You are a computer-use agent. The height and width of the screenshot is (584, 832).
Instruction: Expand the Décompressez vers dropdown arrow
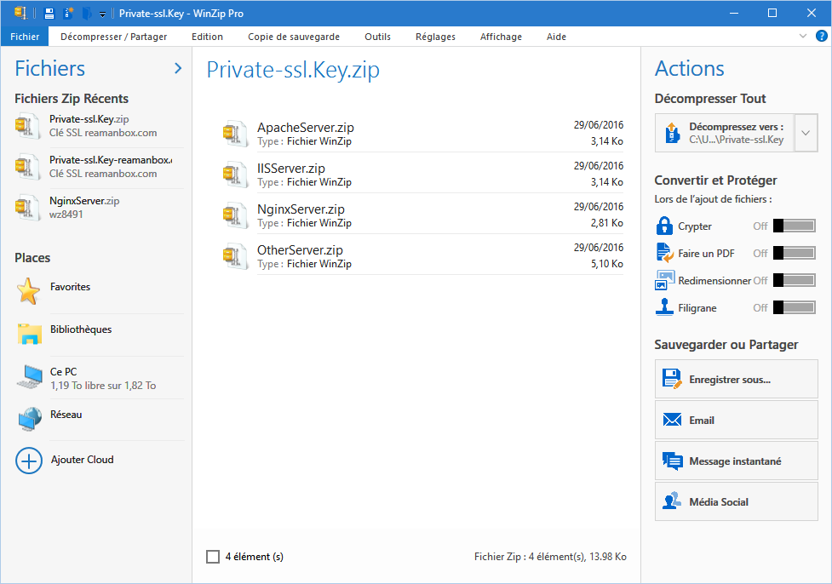point(806,133)
